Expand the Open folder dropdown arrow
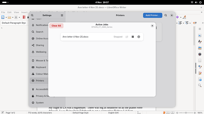204x114 pixels. [13, 17]
